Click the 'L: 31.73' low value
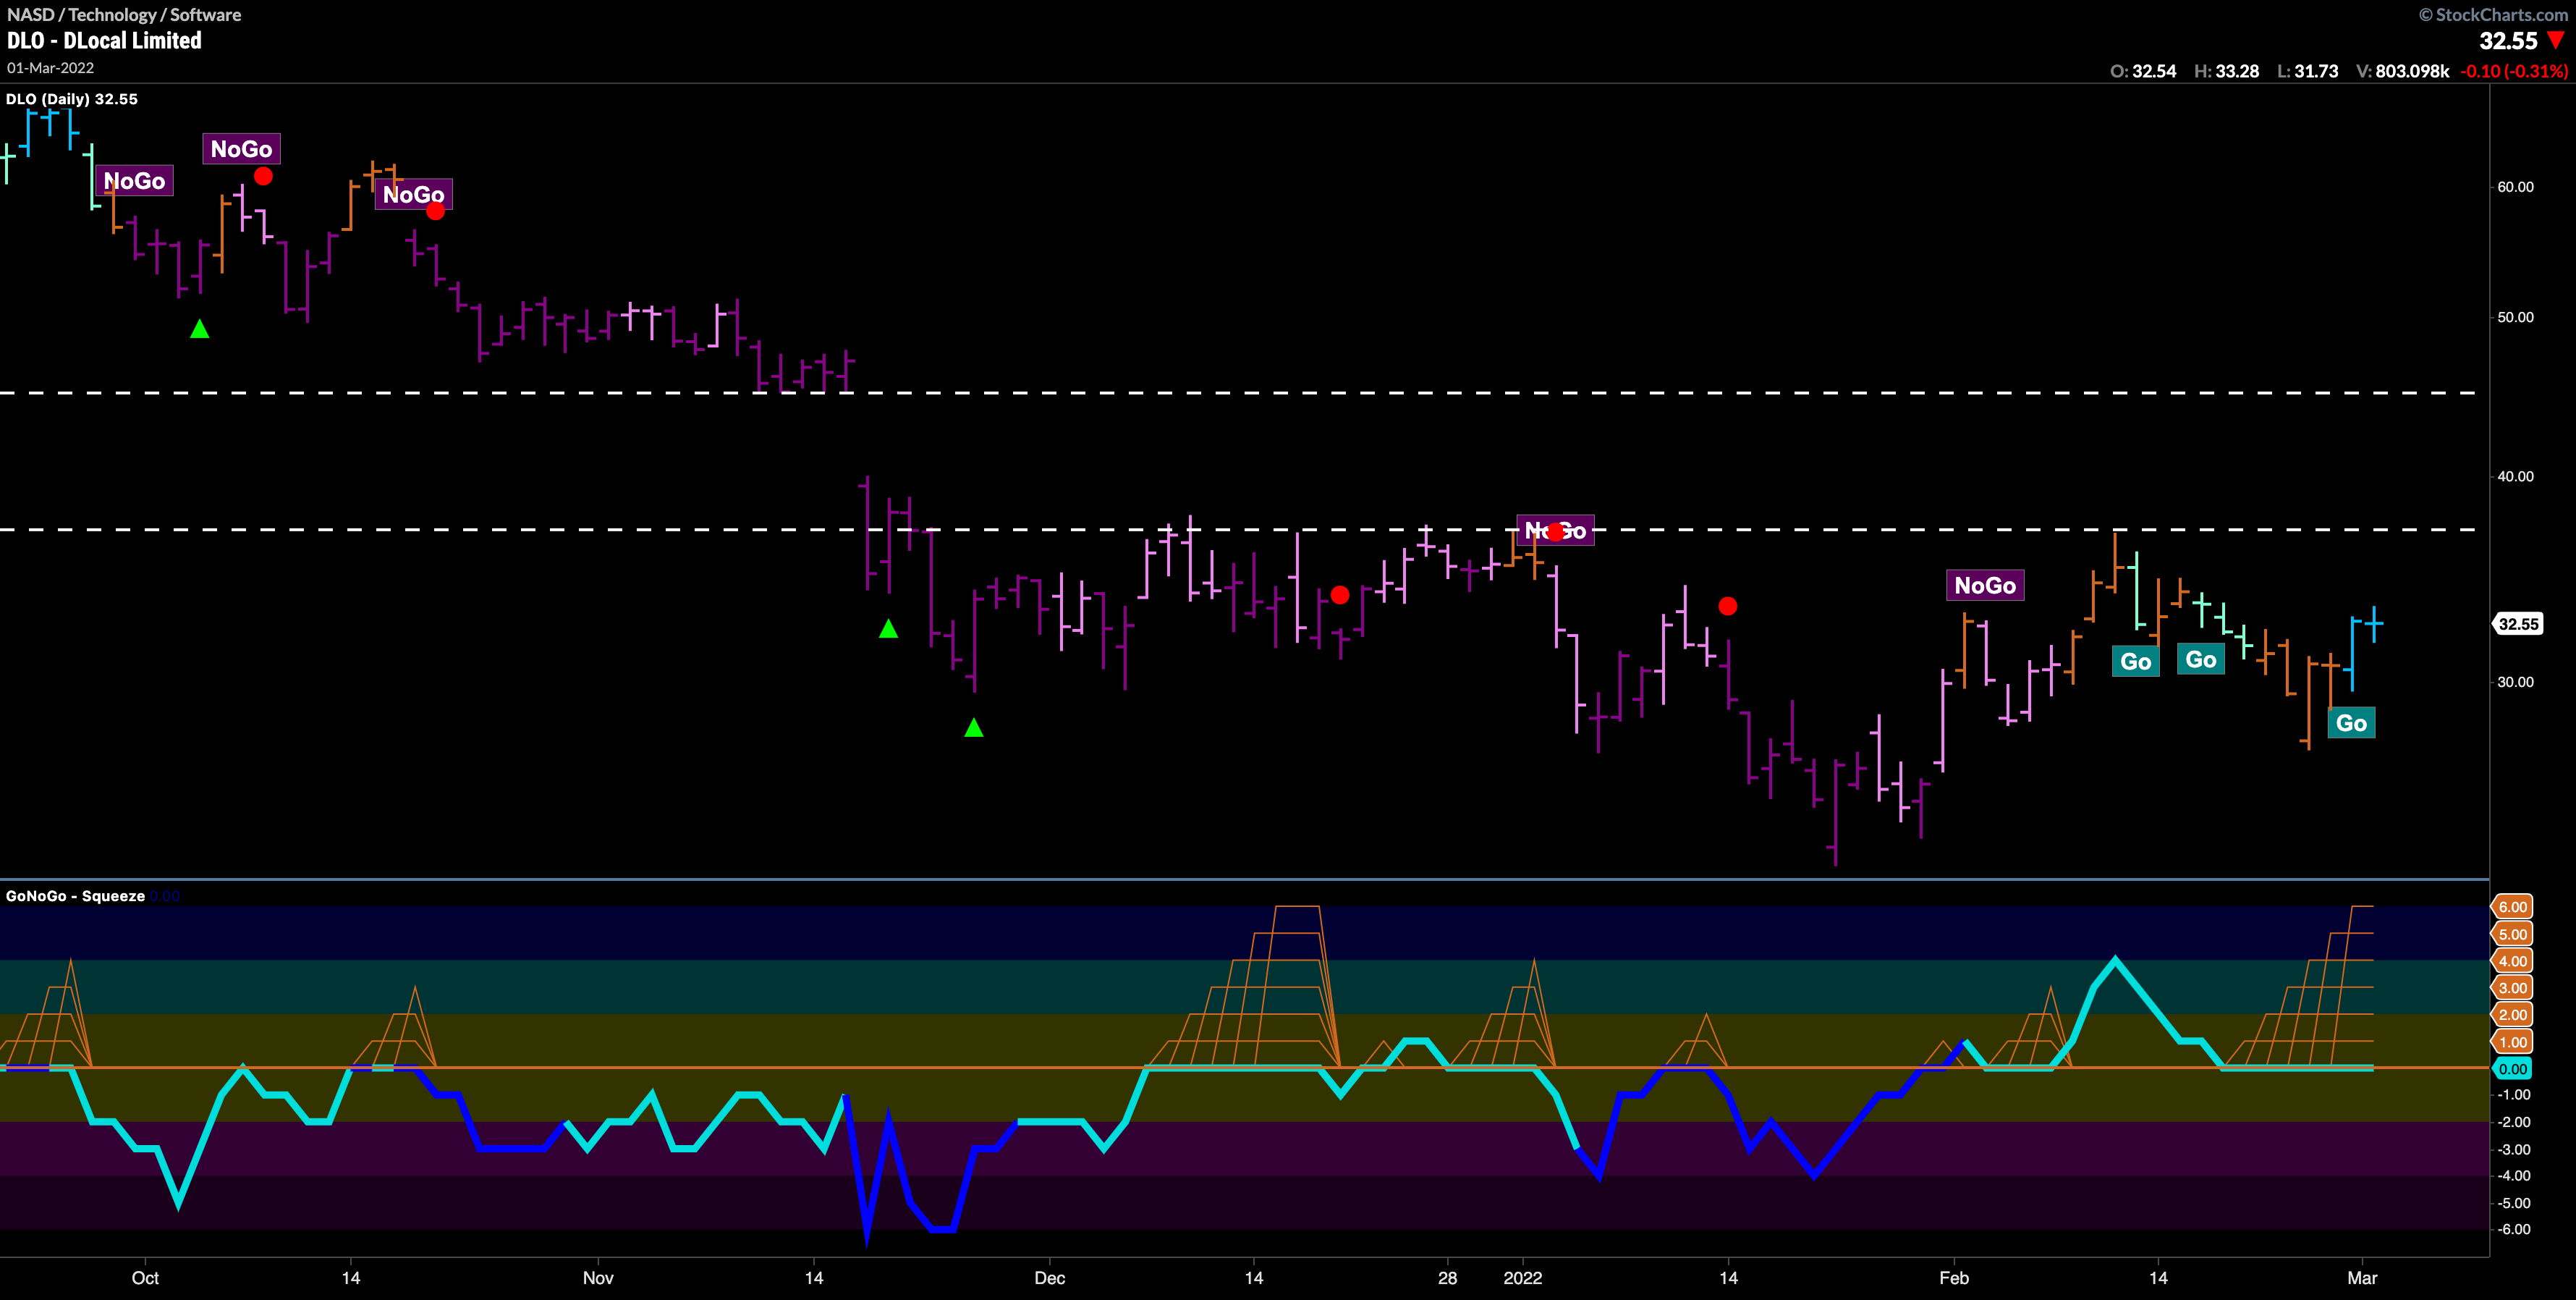The height and width of the screenshot is (1300, 2576). pyautogui.click(x=2308, y=71)
